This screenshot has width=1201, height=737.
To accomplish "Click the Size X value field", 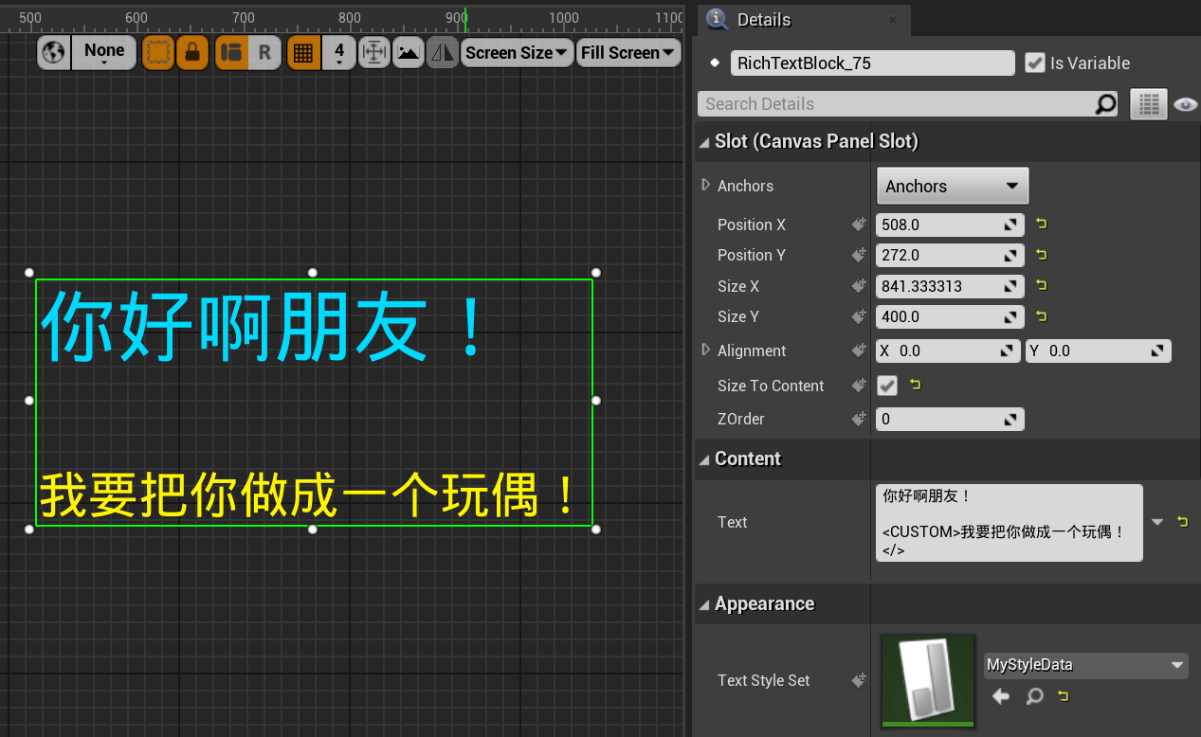I will coord(950,286).
